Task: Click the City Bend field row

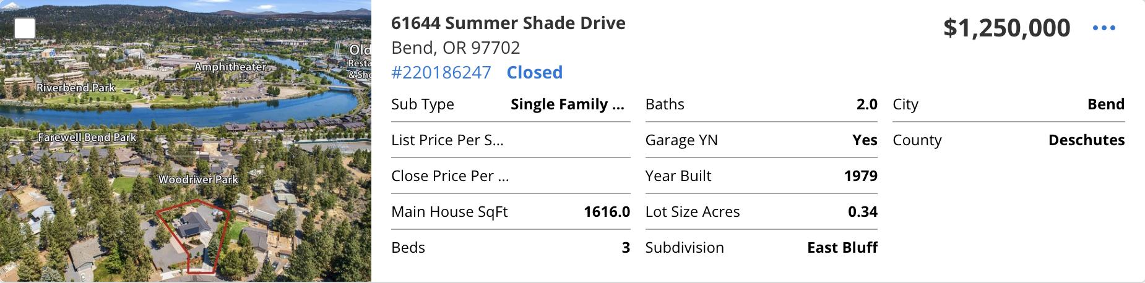Action: tap(1008, 104)
